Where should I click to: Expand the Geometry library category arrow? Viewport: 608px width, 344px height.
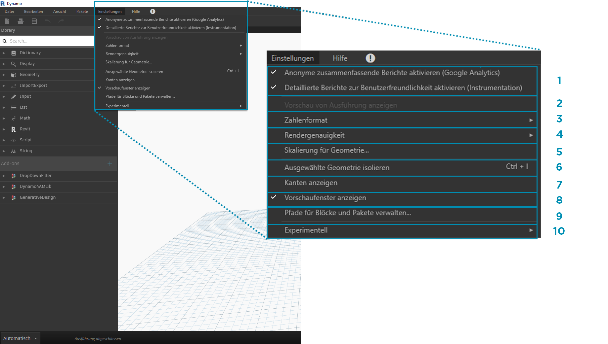[x=4, y=75]
